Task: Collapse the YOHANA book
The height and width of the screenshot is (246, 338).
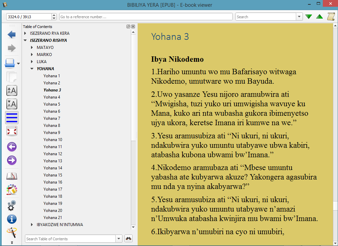Action: coord(32,69)
